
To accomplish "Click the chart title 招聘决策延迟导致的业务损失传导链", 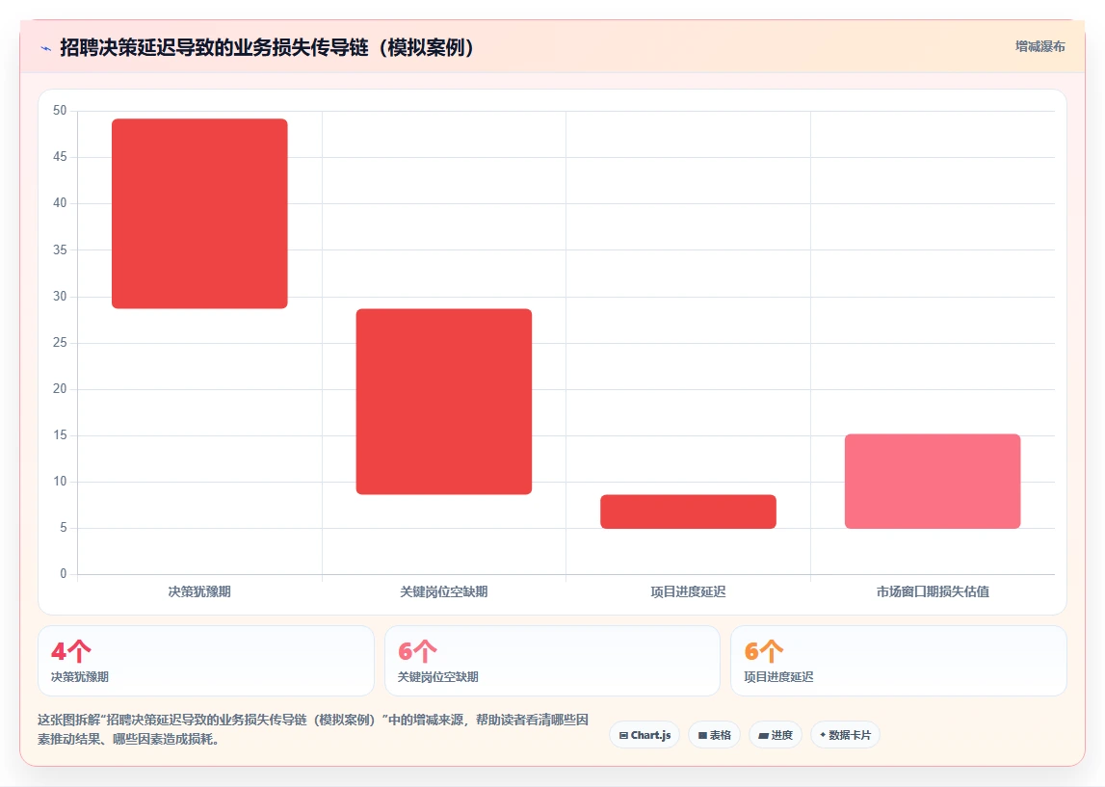I will 267,47.
